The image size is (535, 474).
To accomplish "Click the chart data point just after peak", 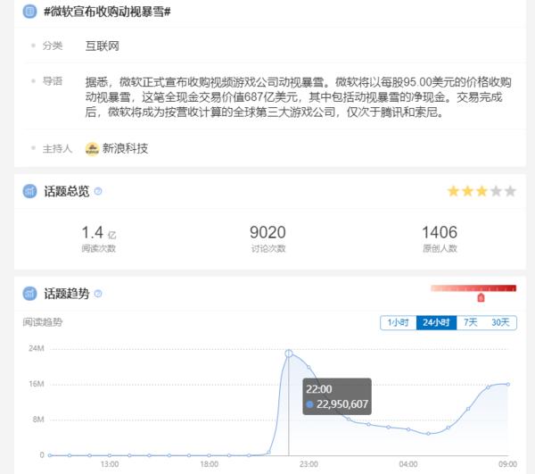I will click(x=309, y=368).
